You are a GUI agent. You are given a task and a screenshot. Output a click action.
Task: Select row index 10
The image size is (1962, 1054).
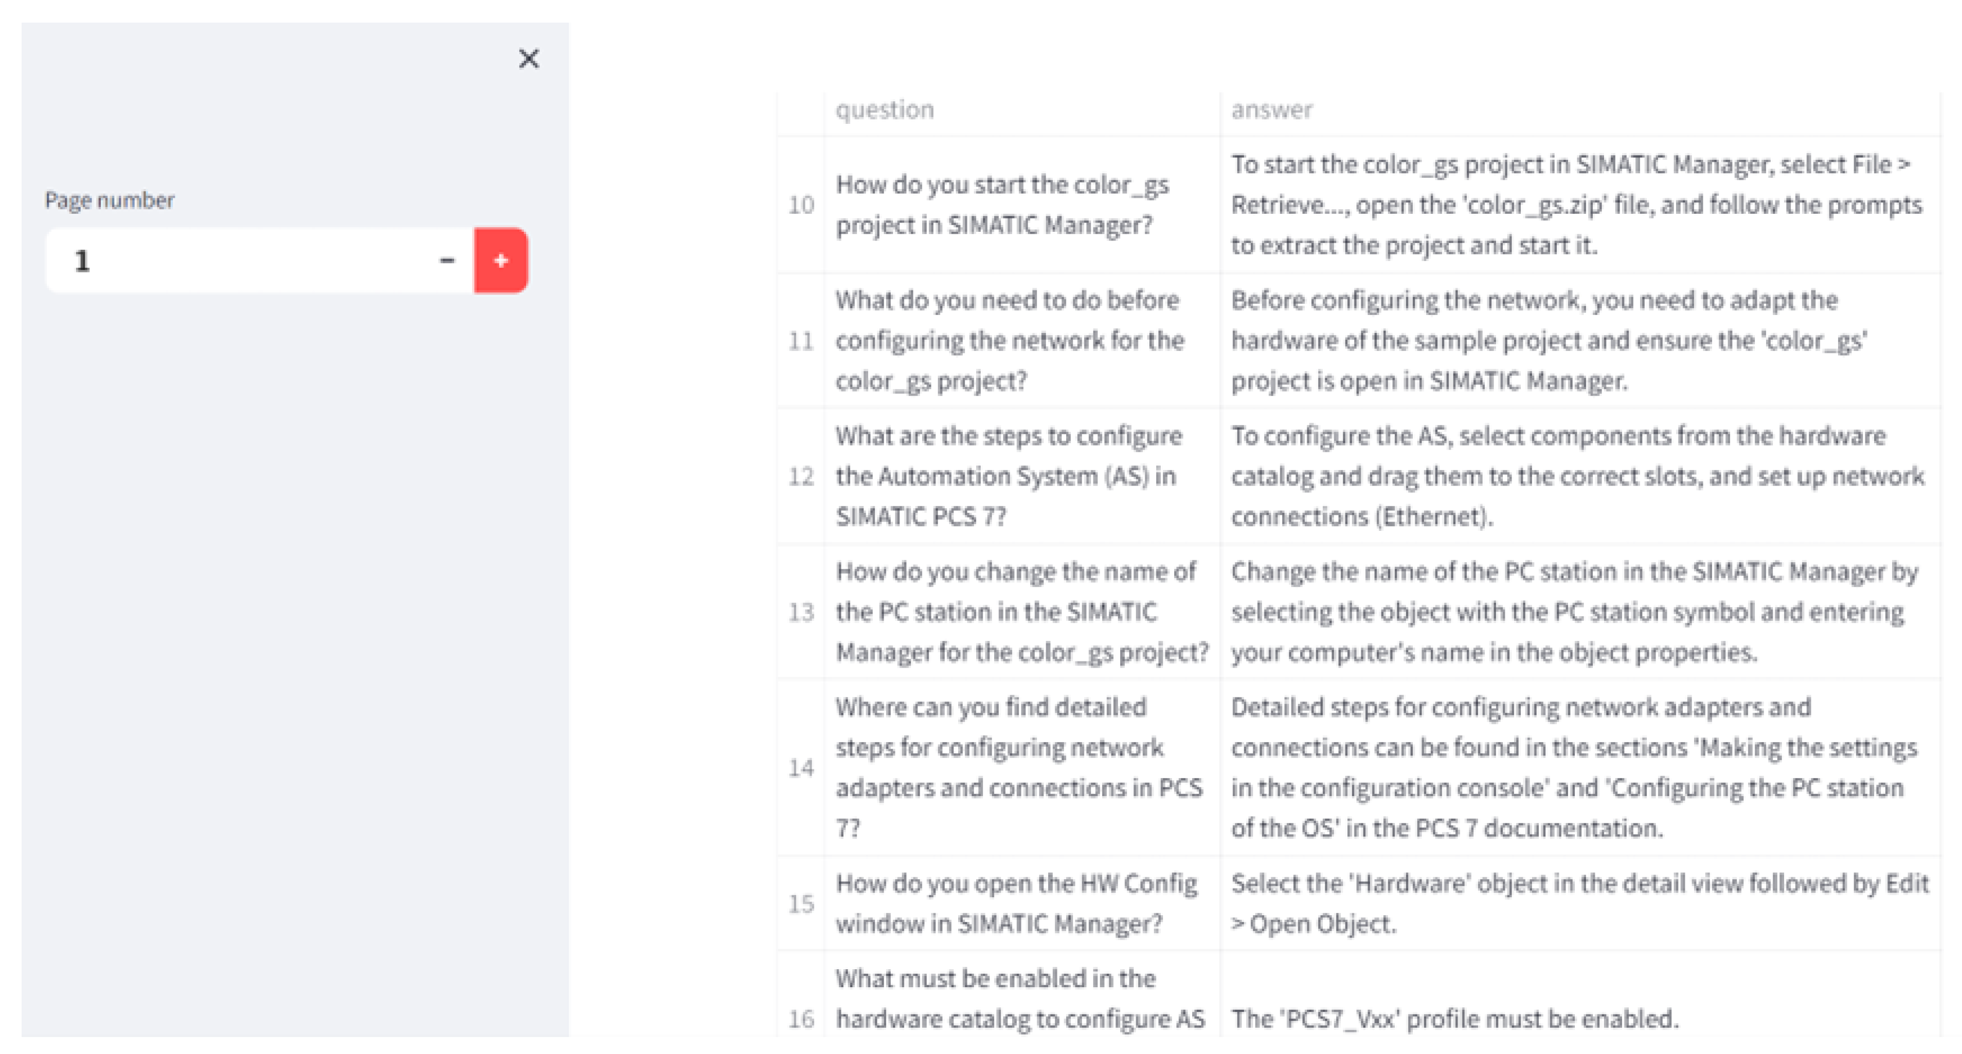click(x=801, y=205)
